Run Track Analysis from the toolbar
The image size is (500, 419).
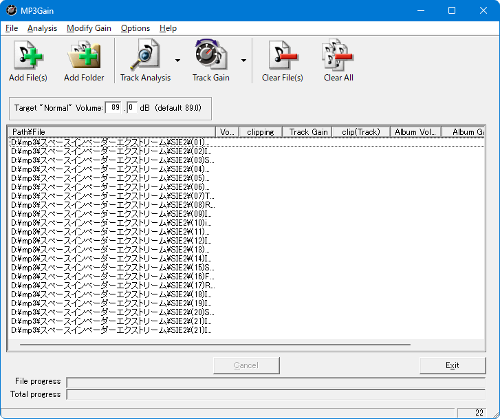click(145, 61)
